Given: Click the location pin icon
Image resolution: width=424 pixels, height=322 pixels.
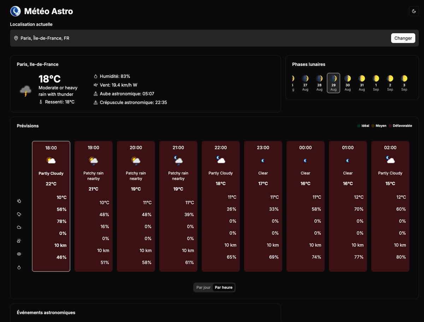Looking at the screenshot, I should click(x=16, y=38).
